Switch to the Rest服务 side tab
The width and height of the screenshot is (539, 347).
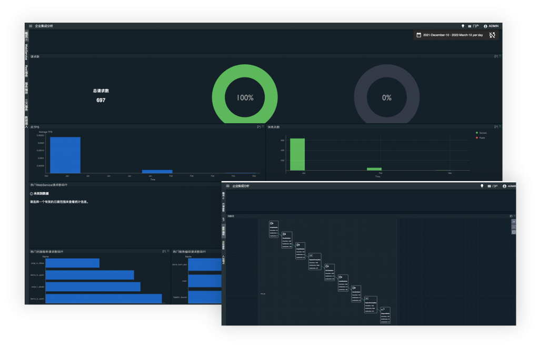tap(26, 71)
